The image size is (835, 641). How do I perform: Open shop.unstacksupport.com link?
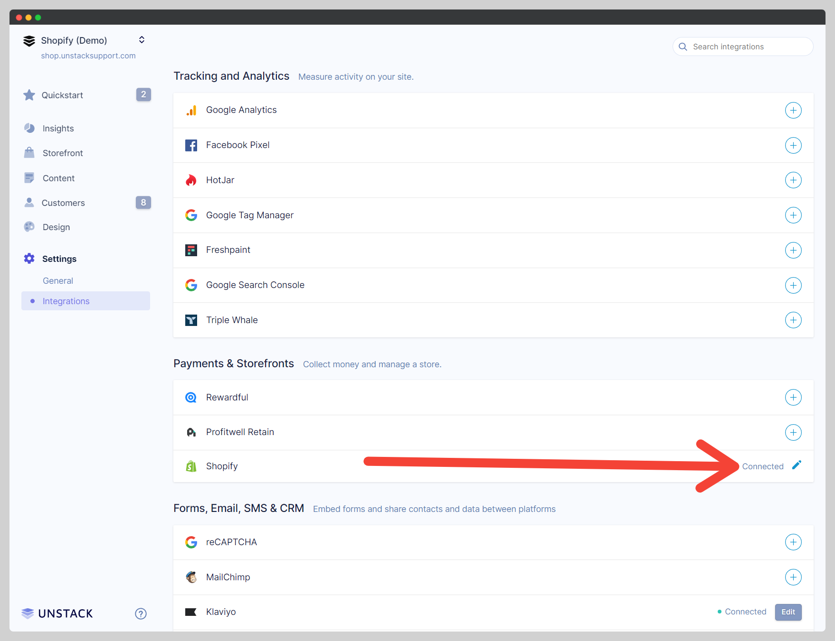[x=88, y=56]
